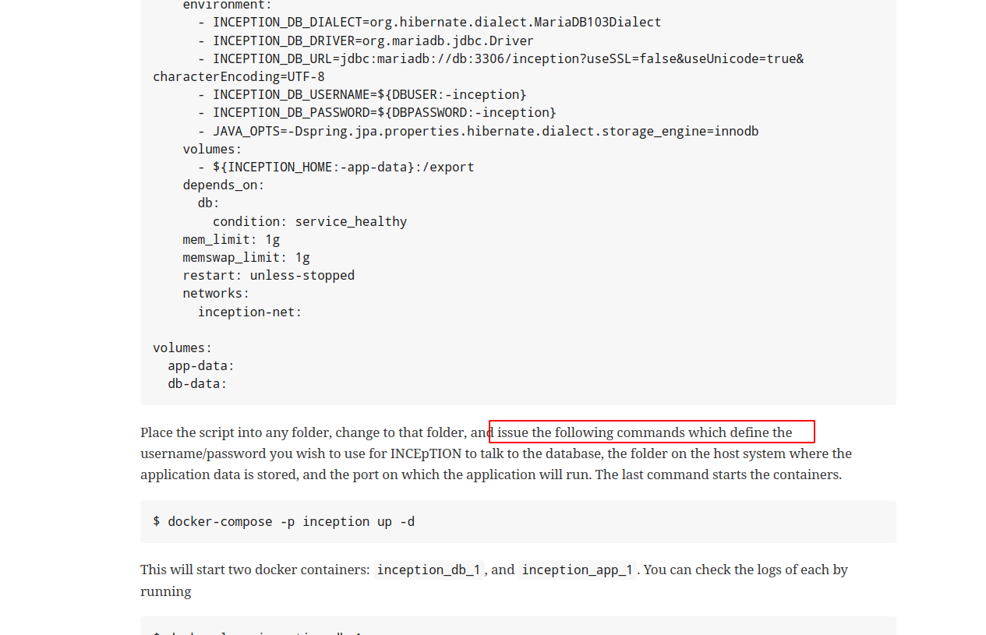Click the red-highlighted text about issuing commands
Viewport: 986px width, 635px height.
point(651,432)
